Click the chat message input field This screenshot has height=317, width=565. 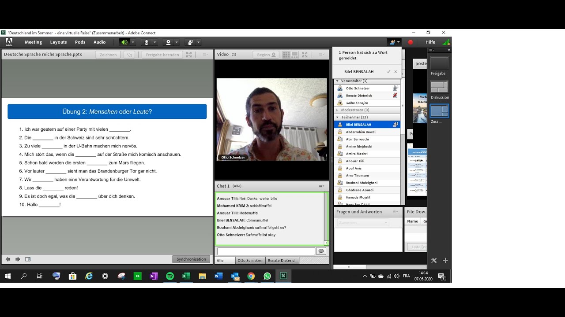(266, 251)
